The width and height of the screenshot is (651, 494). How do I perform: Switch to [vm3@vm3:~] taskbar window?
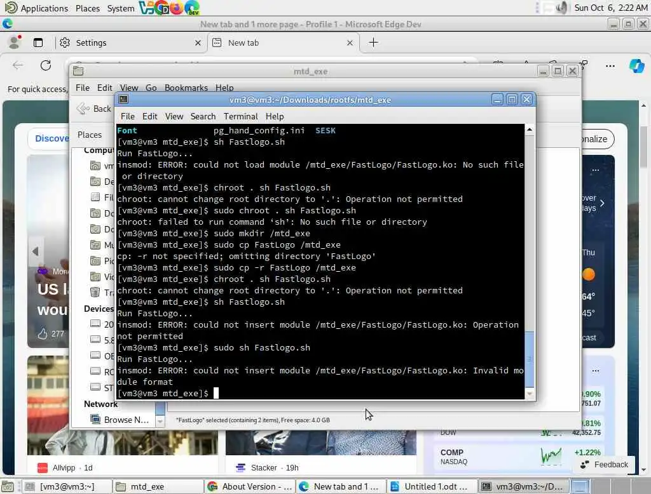click(66, 486)
